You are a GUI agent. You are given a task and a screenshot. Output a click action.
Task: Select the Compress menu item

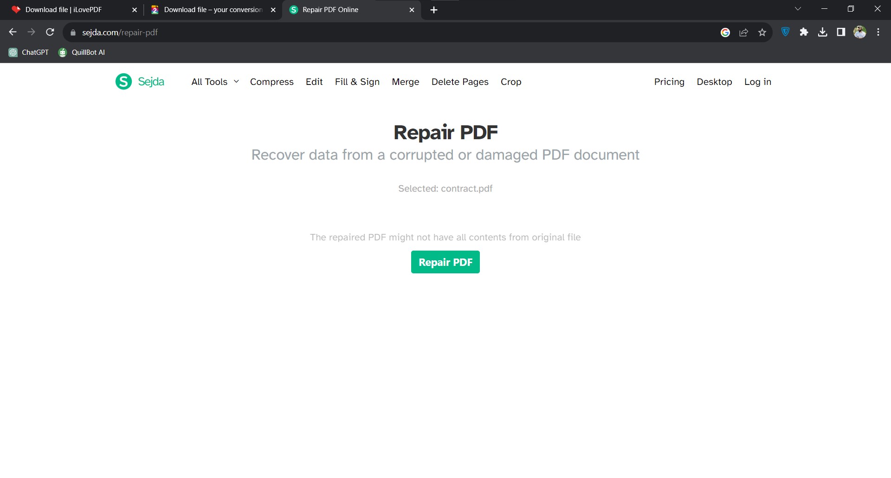coord(271,82)
